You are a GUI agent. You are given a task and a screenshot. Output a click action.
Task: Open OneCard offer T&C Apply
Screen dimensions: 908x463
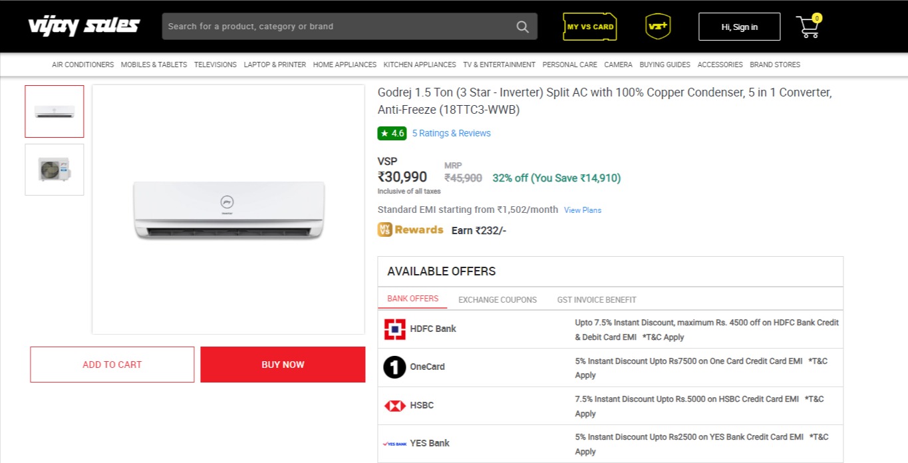point(701,368)
